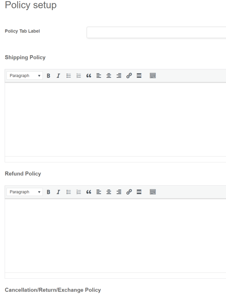
Task: Click Bold icon in Shipping Policy toolbar
Action: [49, 76]
